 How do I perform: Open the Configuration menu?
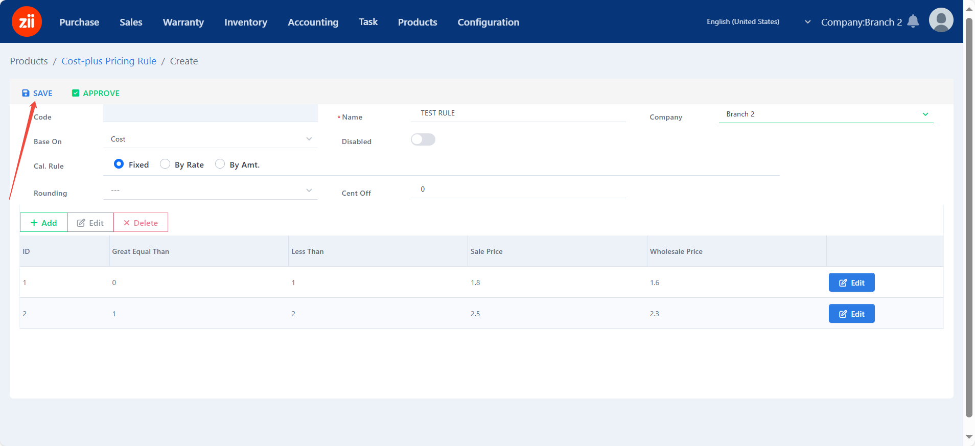(489, 22)
